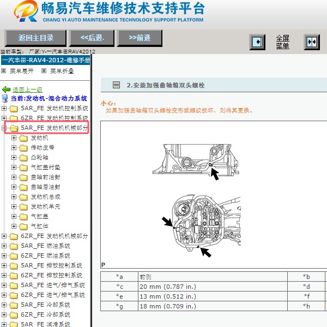Click the 一汽丰田-RAV4-2012-维修手册 title bar
The height and width of the screenshot is (327, 327).
pyautogui.click(x=45, y=60)
